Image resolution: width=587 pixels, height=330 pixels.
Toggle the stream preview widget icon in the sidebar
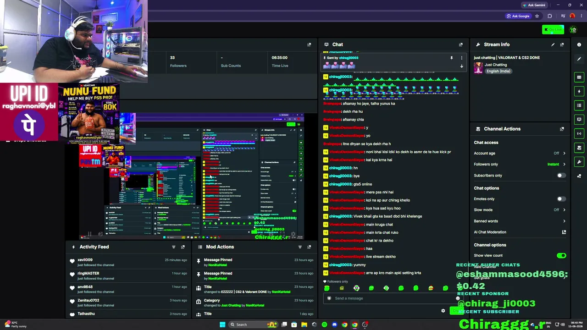coord(579,77)
